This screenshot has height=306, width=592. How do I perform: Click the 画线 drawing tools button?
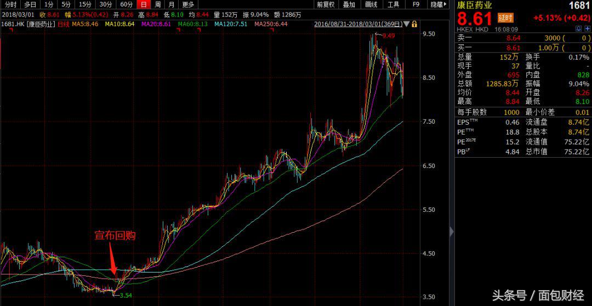pyautogui.click(x=371, y=4)
